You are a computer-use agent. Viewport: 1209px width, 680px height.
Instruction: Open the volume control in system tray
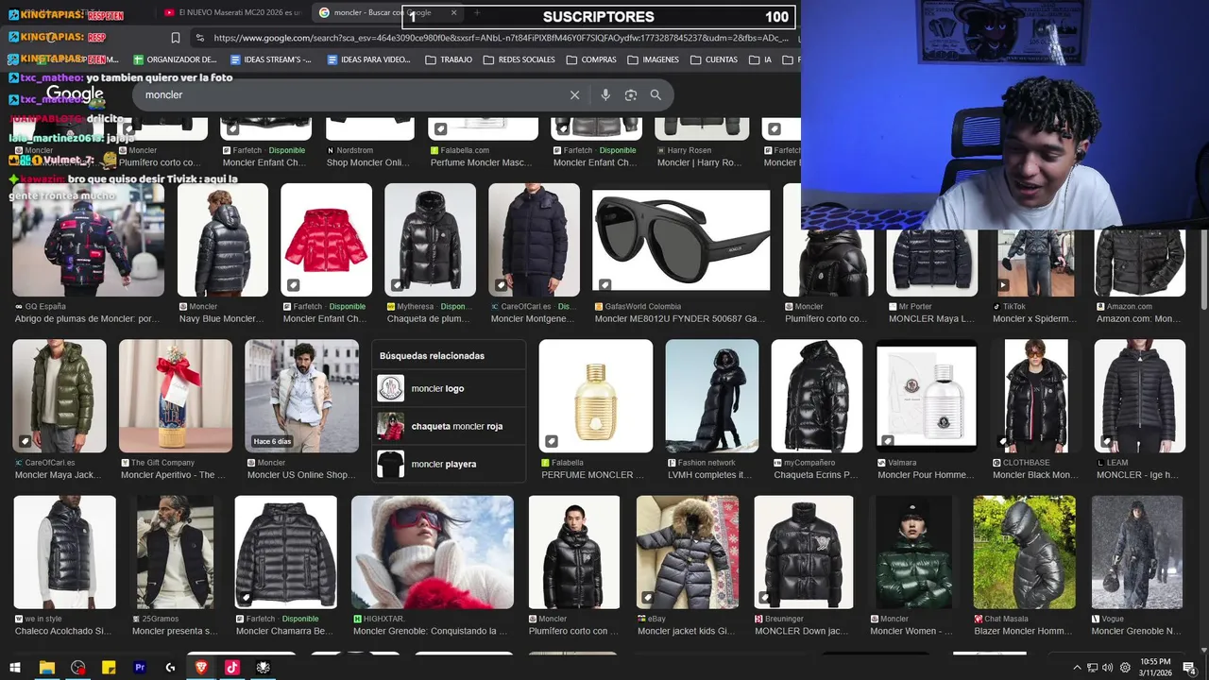(x=1107, y=668)
